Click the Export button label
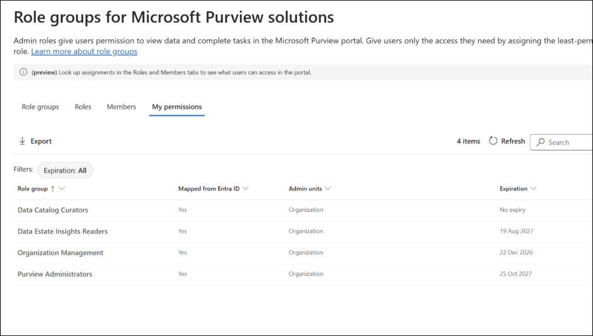Viewport: 593px width, 336px height. coord(41,141)
